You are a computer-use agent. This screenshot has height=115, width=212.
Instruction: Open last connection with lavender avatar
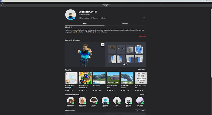tap(140, 101)
